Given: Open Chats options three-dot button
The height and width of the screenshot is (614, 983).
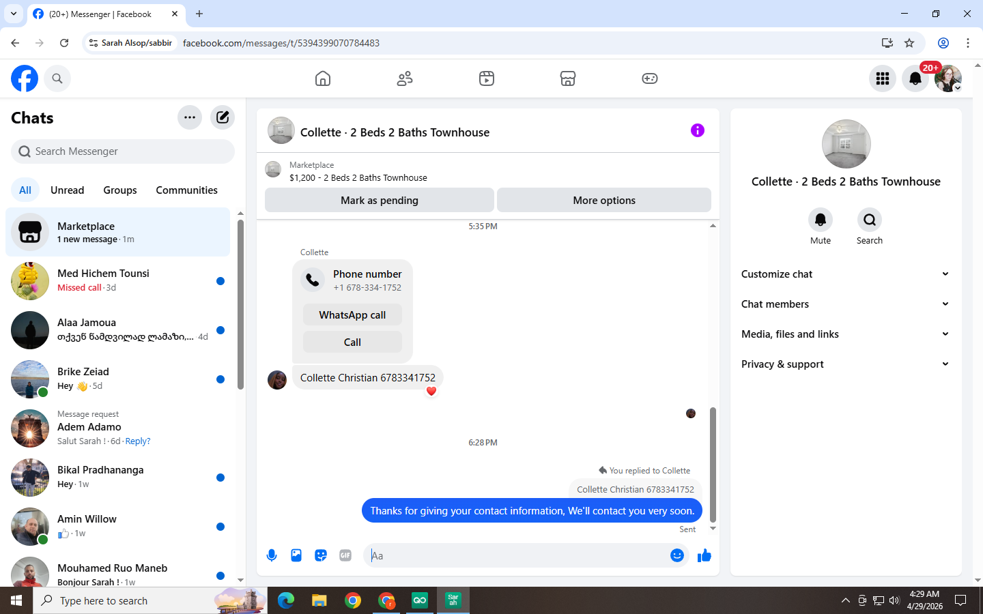Looking at the screenshot, I should tap(190, 117).
